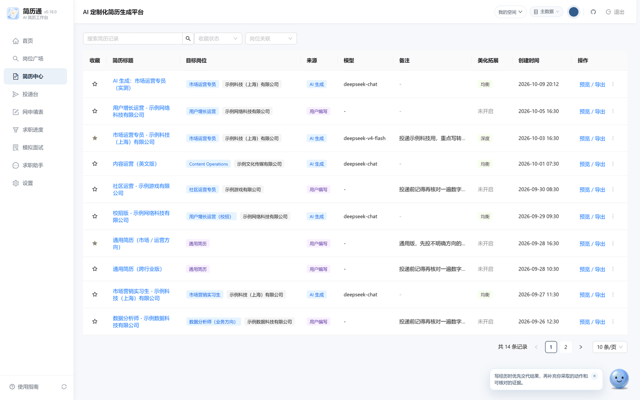Click the 退出 logout button
This screenshot has width=640, height=400.
pos(615,12)
